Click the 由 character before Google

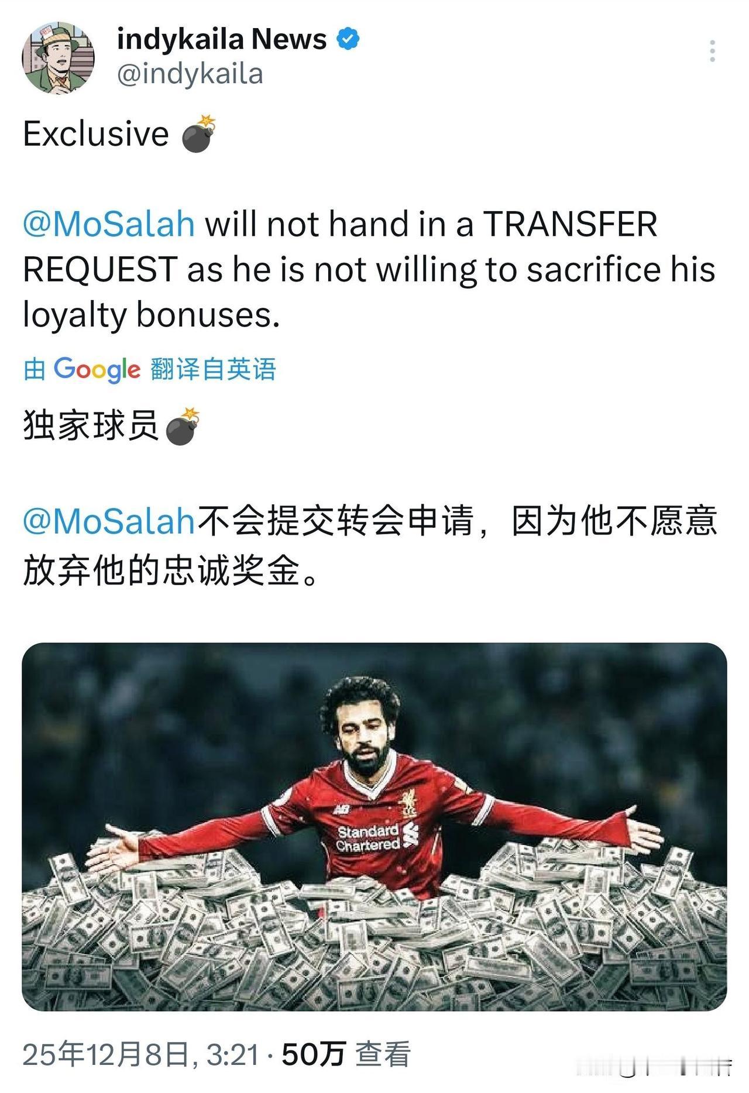[35, 369]
